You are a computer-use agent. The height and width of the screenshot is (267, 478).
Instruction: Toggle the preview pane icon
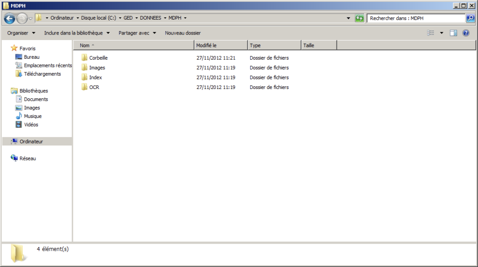click(x=453, y=33)
